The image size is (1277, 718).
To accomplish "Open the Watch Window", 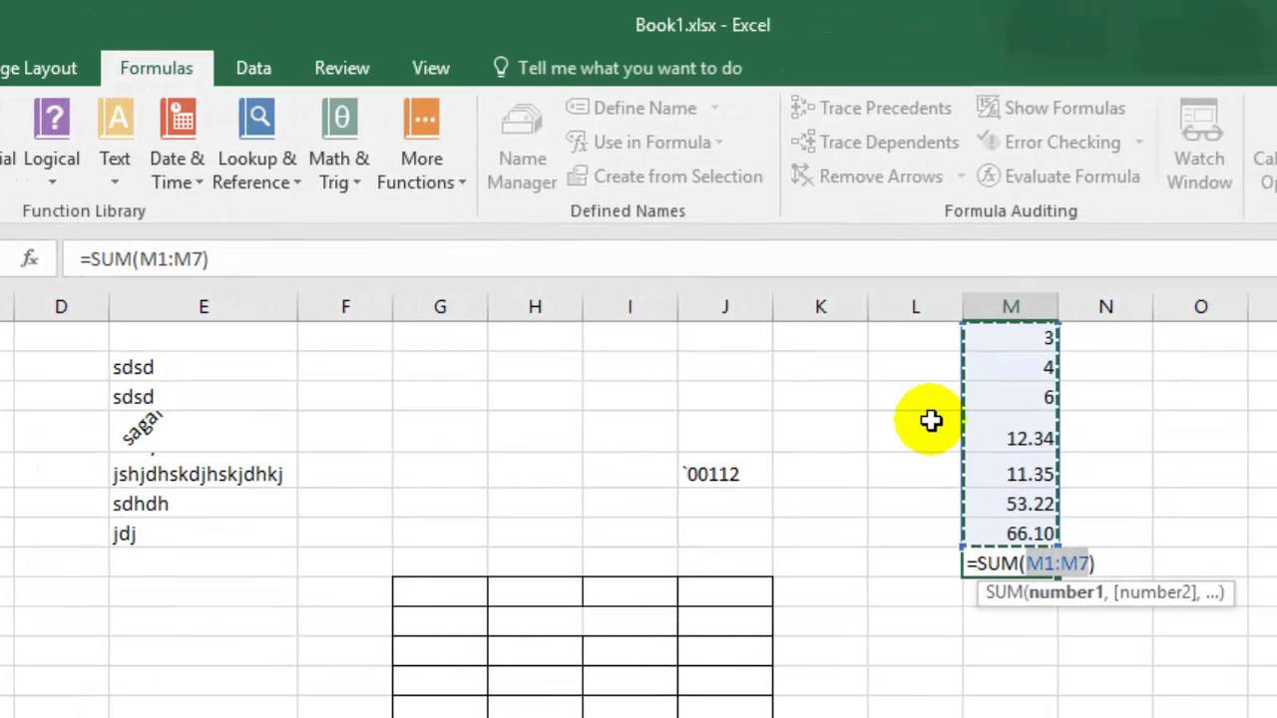I will click(x=1199, y=145).
